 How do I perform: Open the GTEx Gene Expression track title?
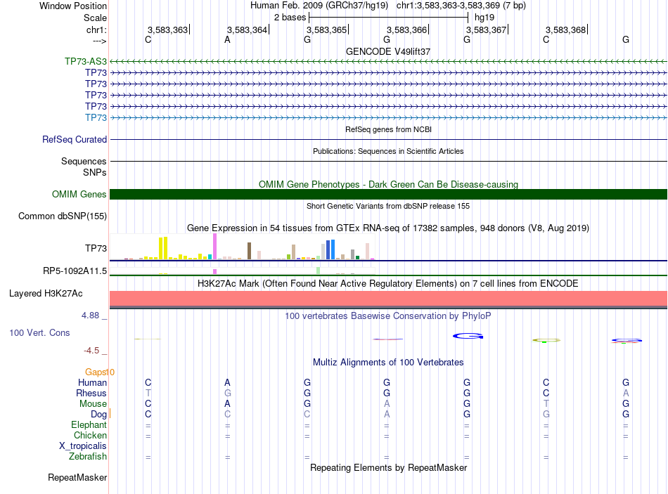388,228
